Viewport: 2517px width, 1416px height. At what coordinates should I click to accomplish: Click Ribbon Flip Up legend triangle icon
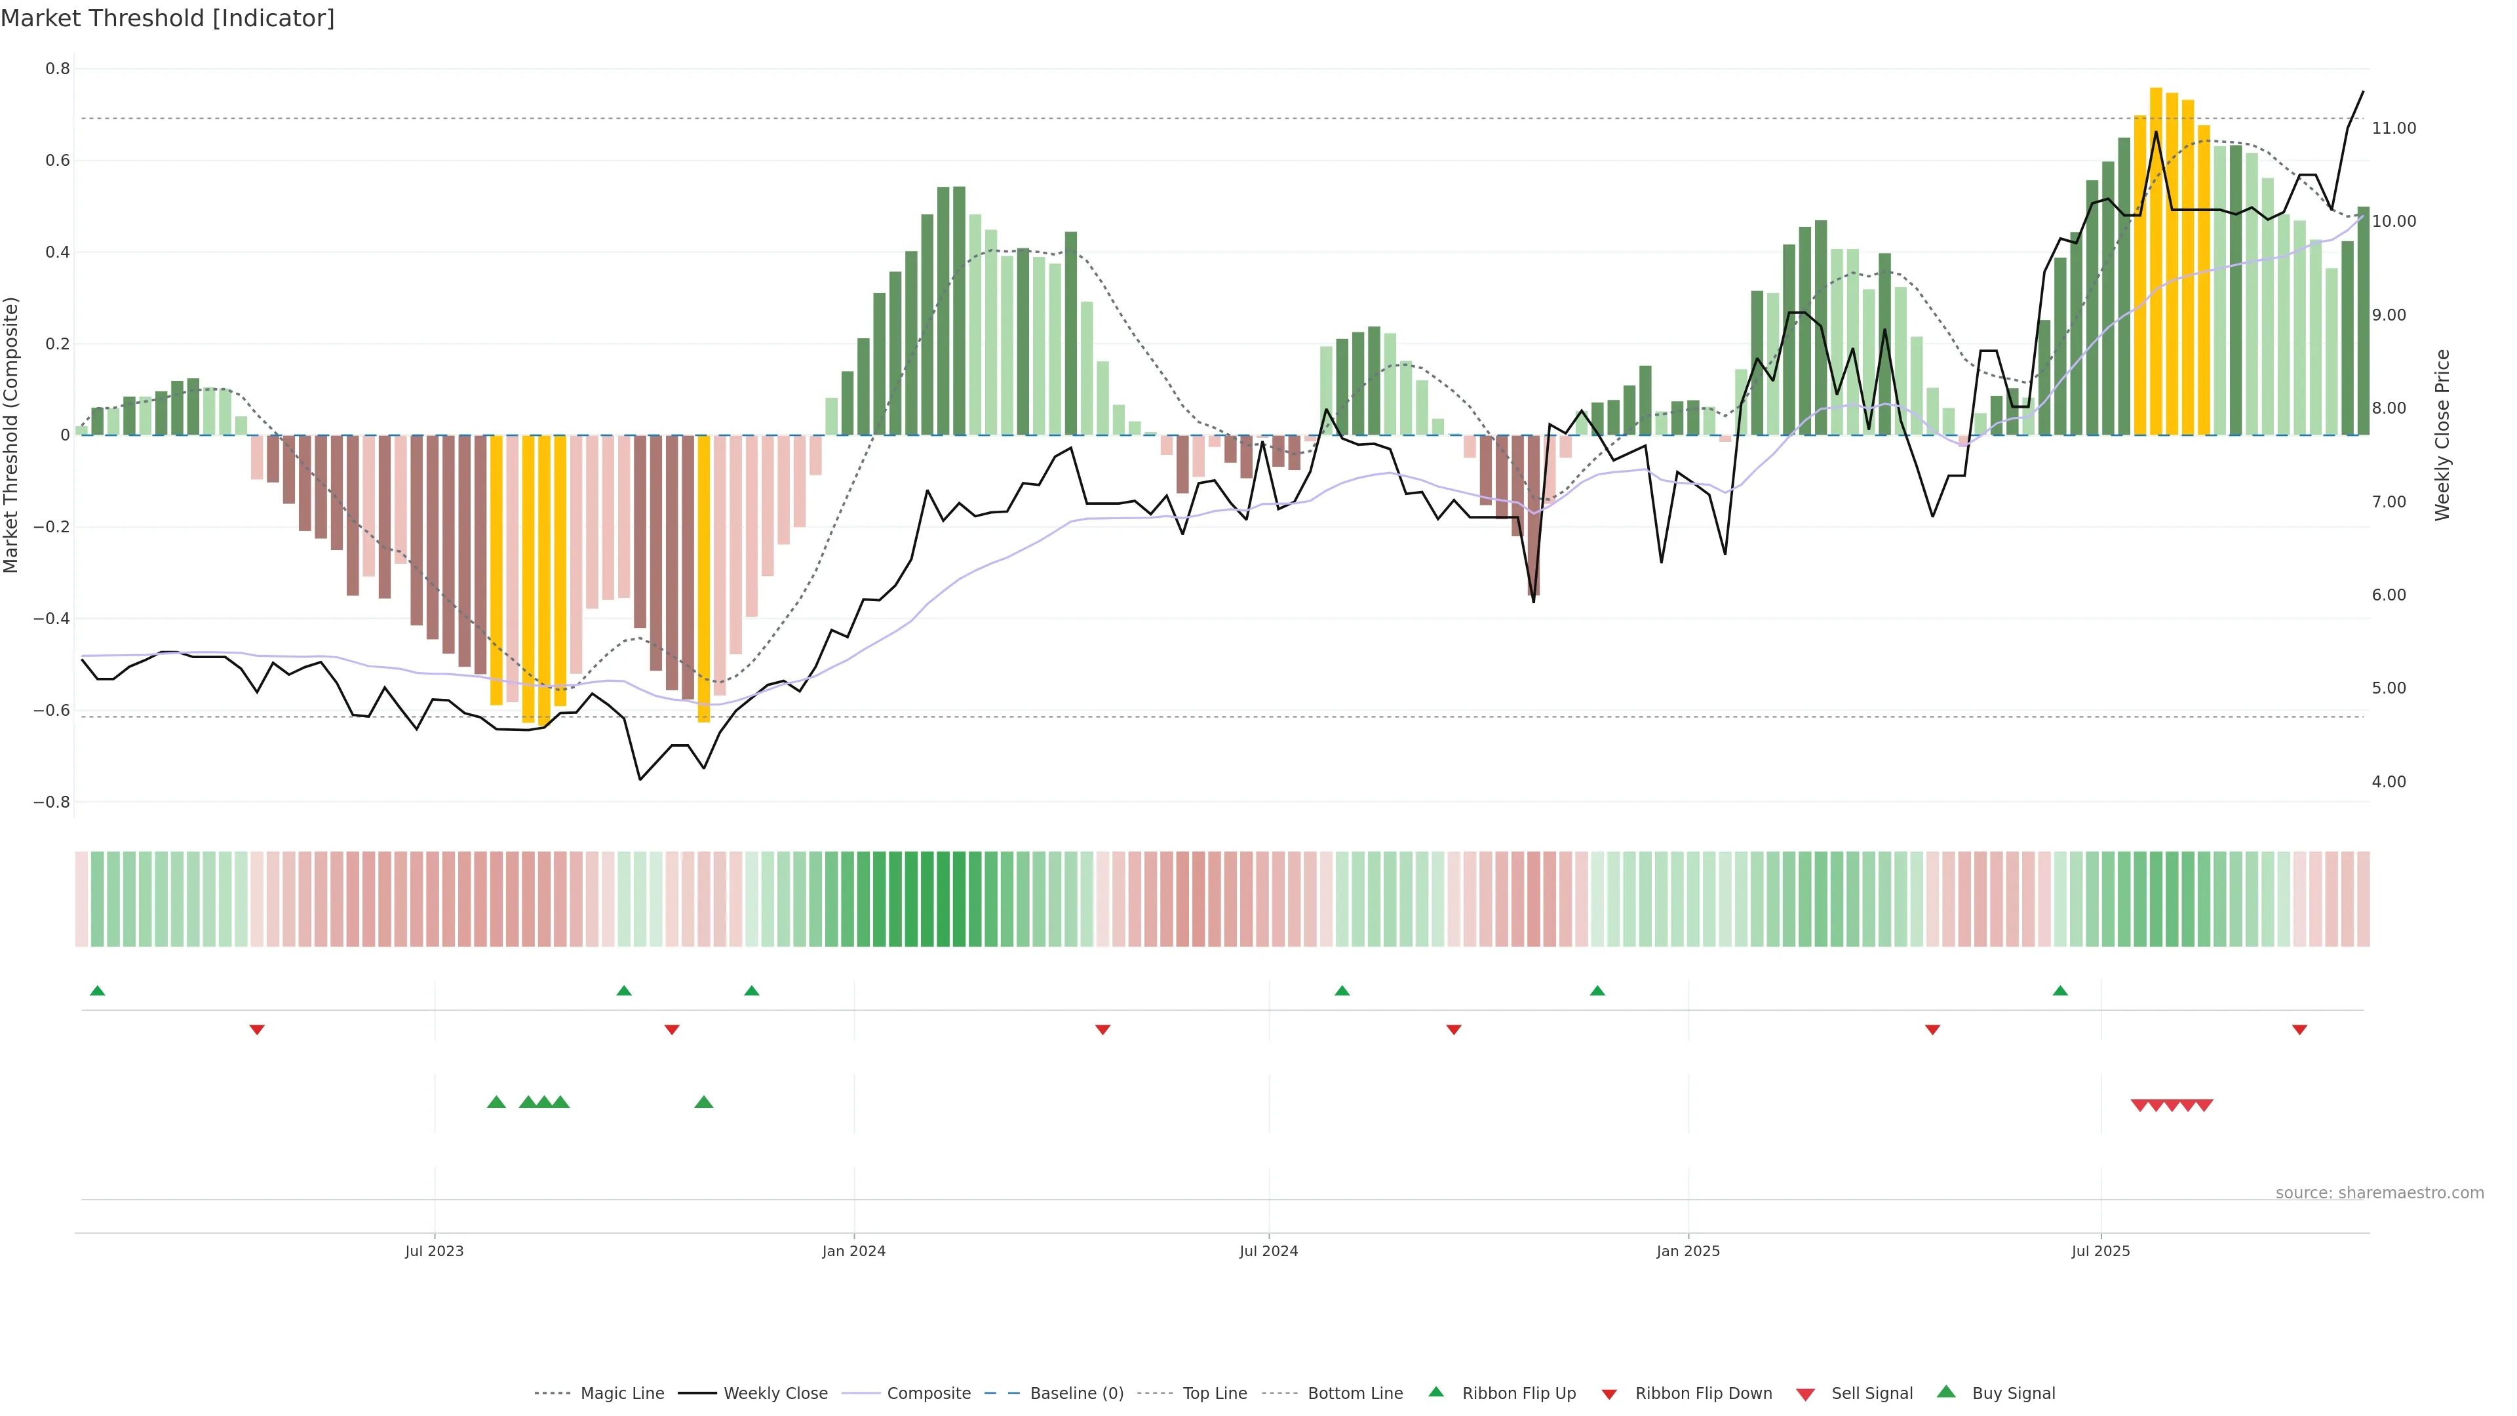tap(1435, 1392)
